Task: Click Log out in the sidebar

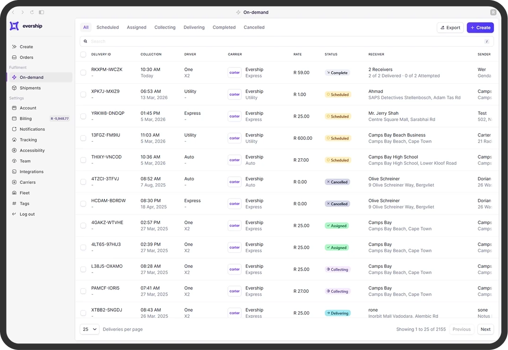Action: tap(27, 214)
